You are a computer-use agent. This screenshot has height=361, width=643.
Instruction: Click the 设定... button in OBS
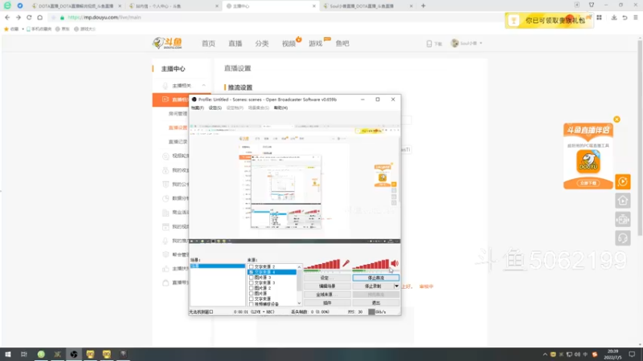327,278
